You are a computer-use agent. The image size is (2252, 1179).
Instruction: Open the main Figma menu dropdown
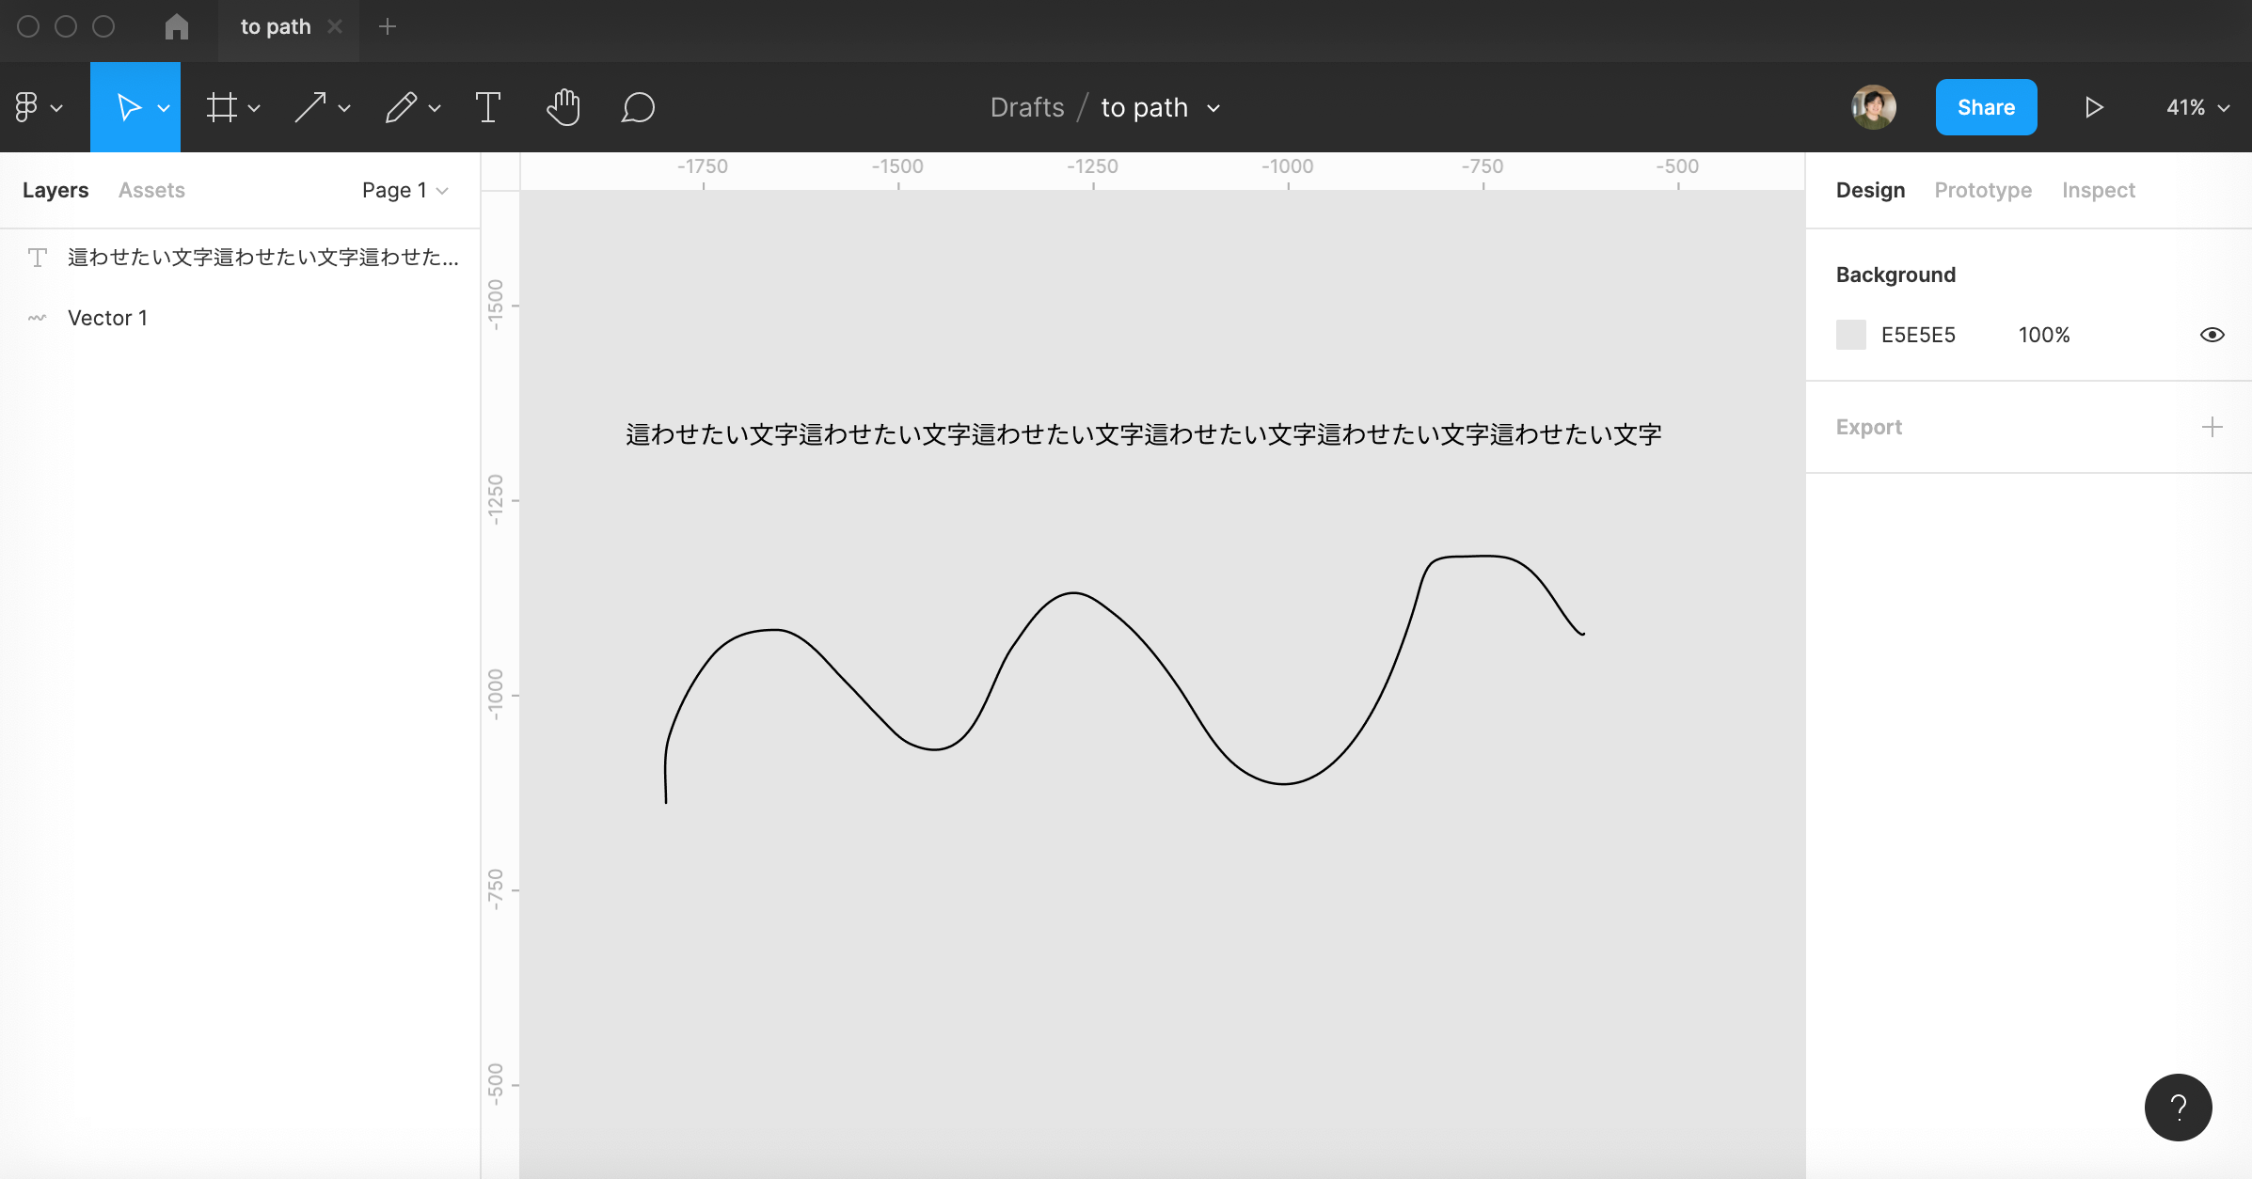coord(38,106)
